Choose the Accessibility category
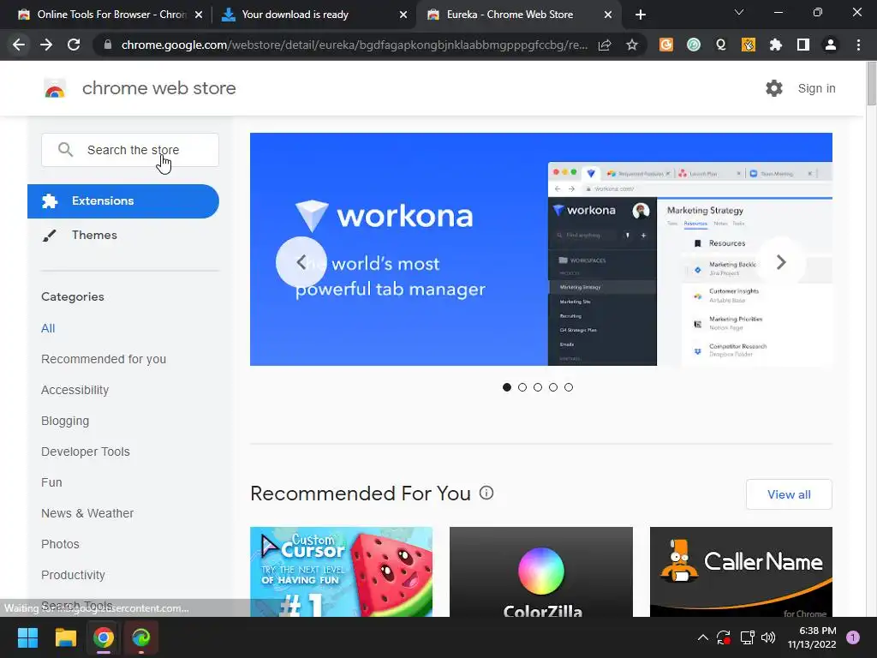Viewport: 877px width, 658px height. (75, 390)
